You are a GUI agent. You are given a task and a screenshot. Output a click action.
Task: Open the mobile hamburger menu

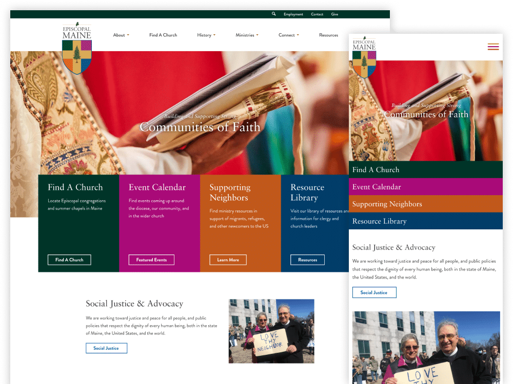coord(493,47)
